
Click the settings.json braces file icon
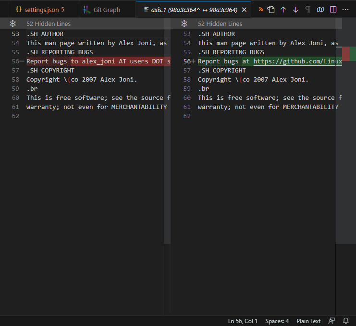tap(19, 9)
